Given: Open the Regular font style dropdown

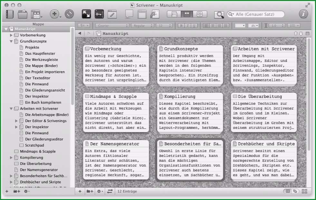Looking at the screenshot, I should tap(142, 25).
